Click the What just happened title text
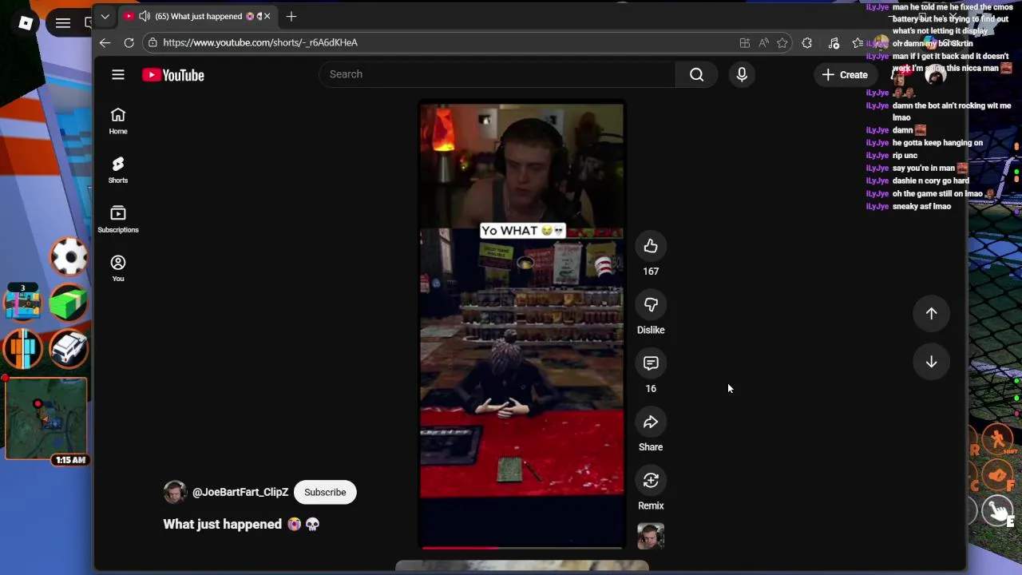 point(241,524)
